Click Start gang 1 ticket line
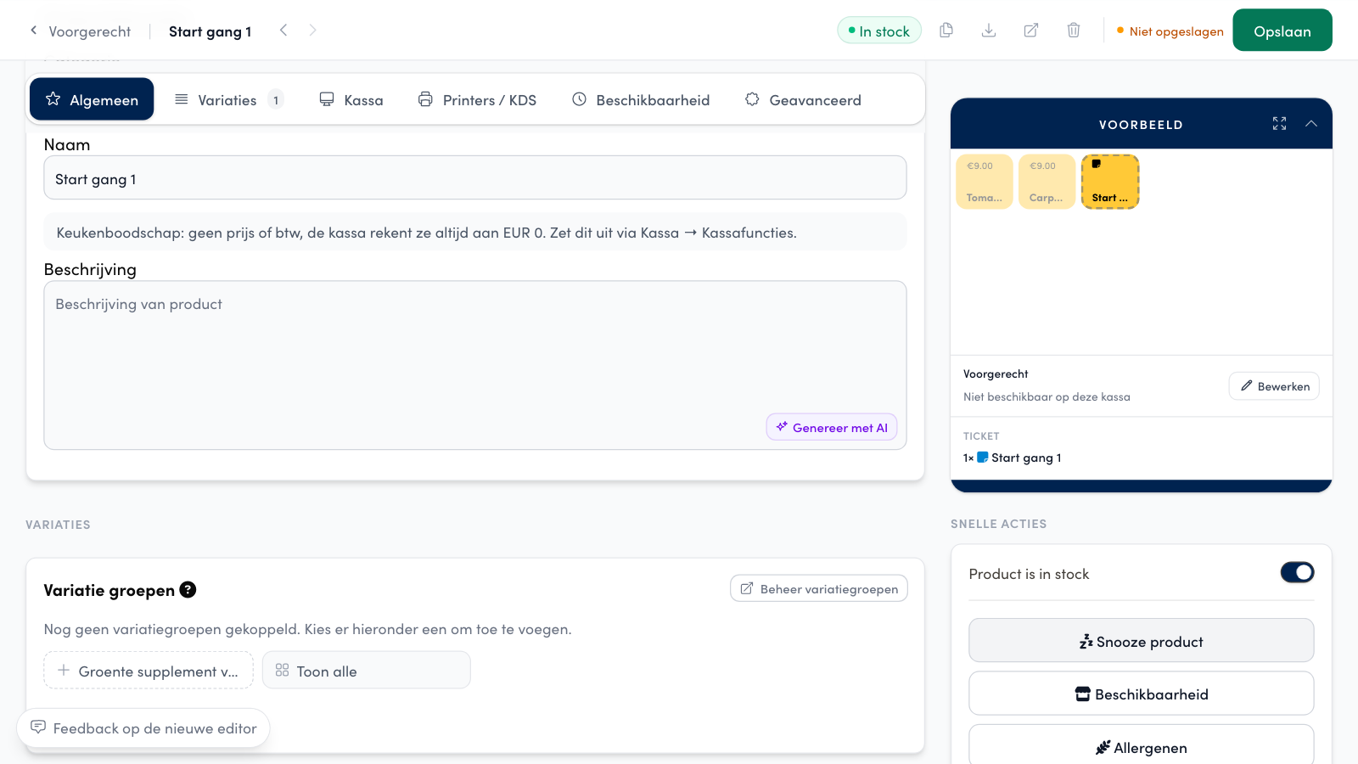This screenshot has width=1358, height=764. tap(1013, 458)
